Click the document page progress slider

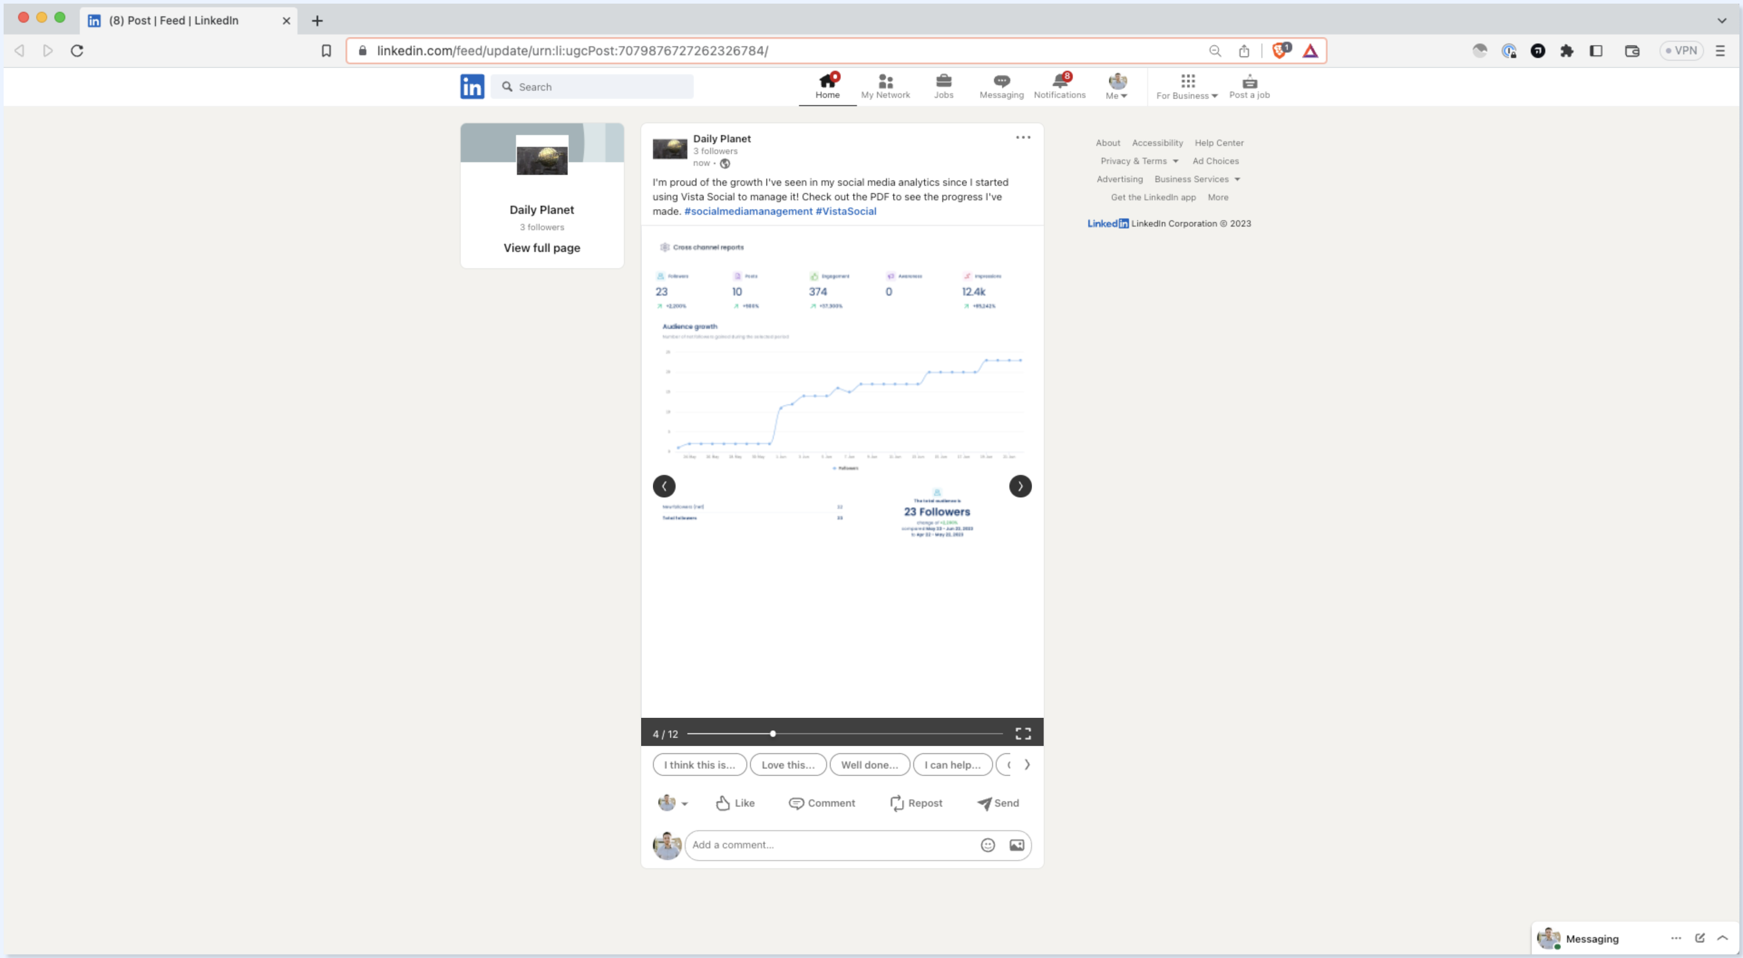point(844,734)
